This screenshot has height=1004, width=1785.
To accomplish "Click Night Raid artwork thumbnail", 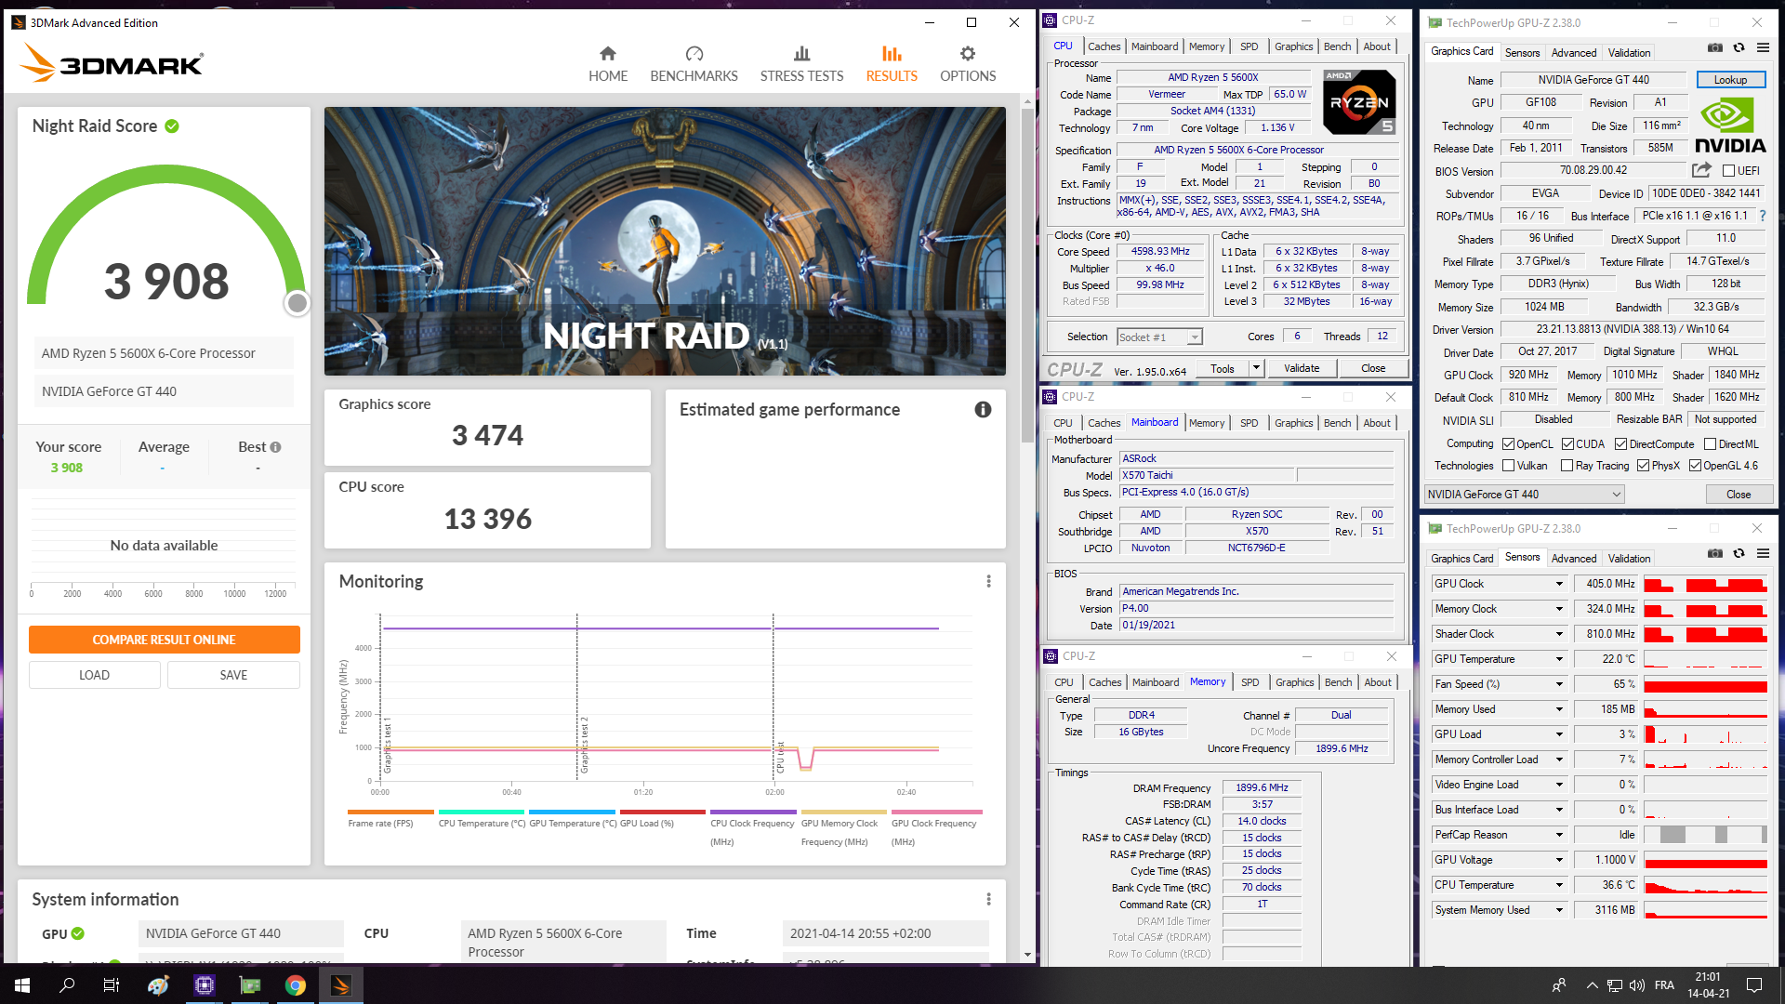I will pyautogui.click(x=665, y=241).
